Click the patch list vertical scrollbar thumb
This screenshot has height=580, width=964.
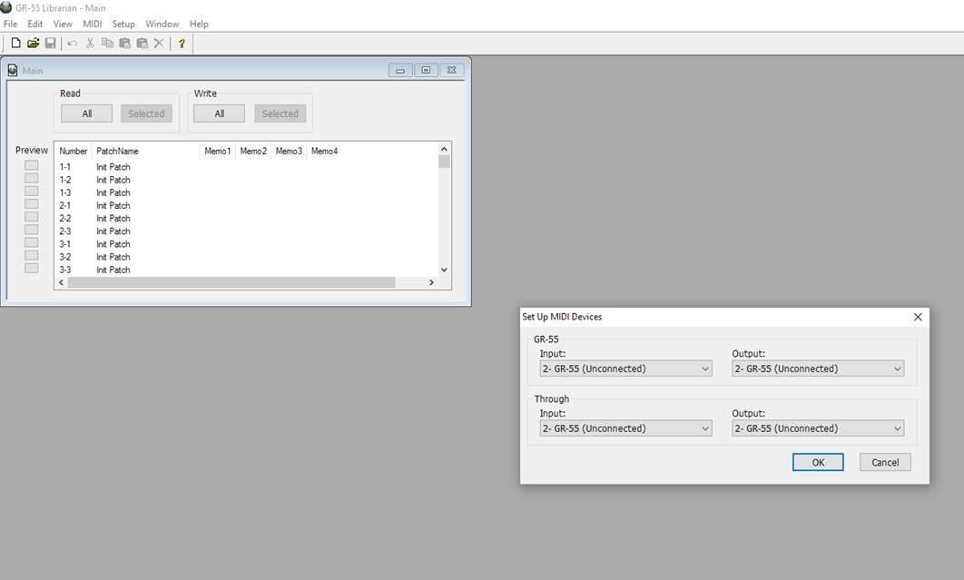coord(444,162)
